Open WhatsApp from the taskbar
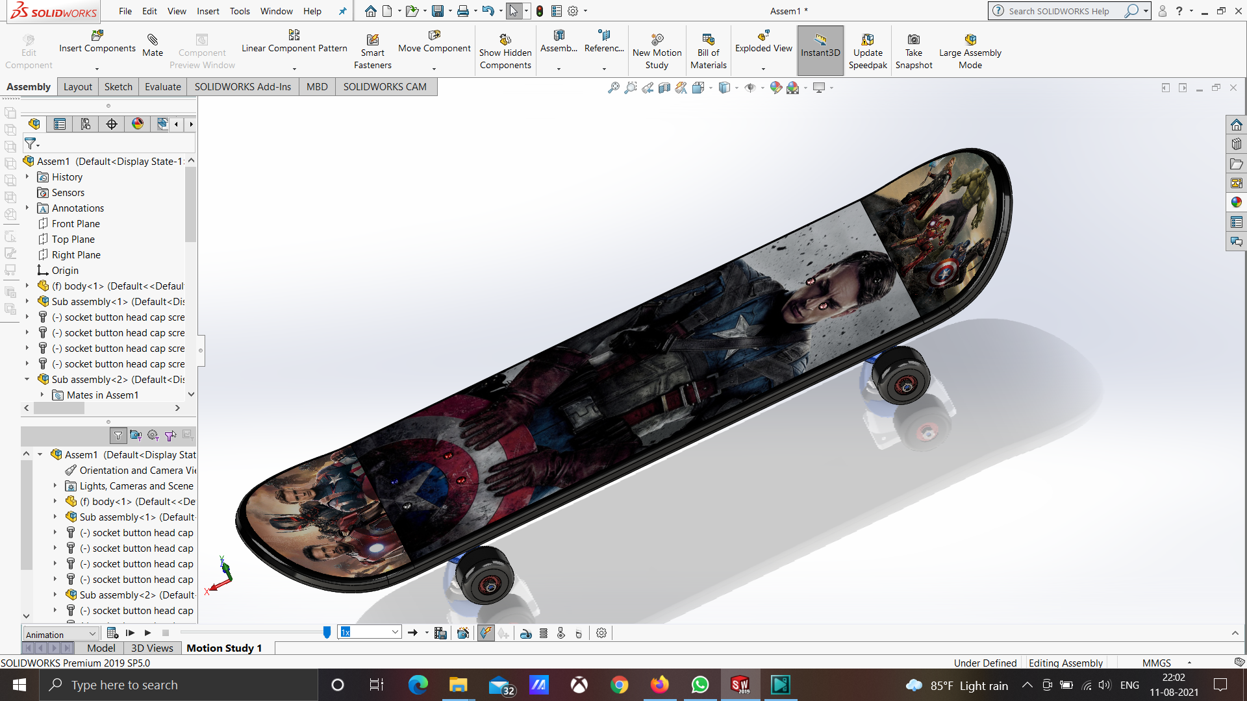The image size is (1247, 701). point(700,685)
